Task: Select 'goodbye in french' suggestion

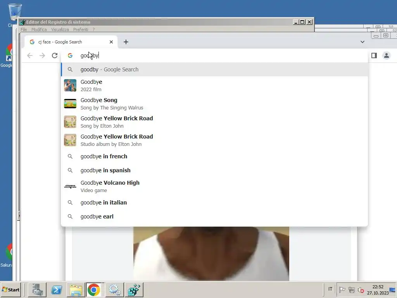Action: [214, 156]
